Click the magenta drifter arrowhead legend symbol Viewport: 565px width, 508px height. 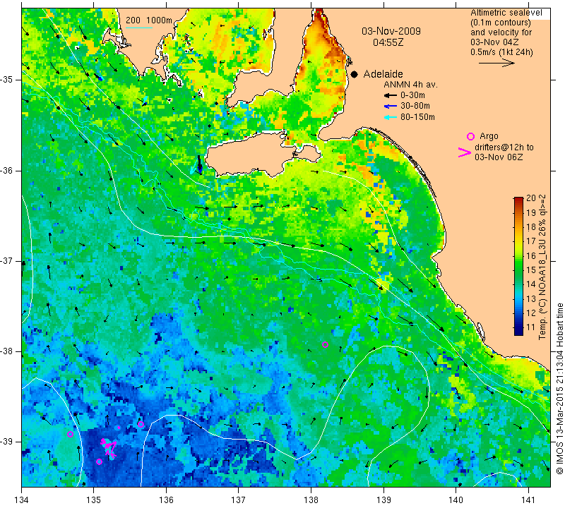pyautogui.click(x=465, y=152)
